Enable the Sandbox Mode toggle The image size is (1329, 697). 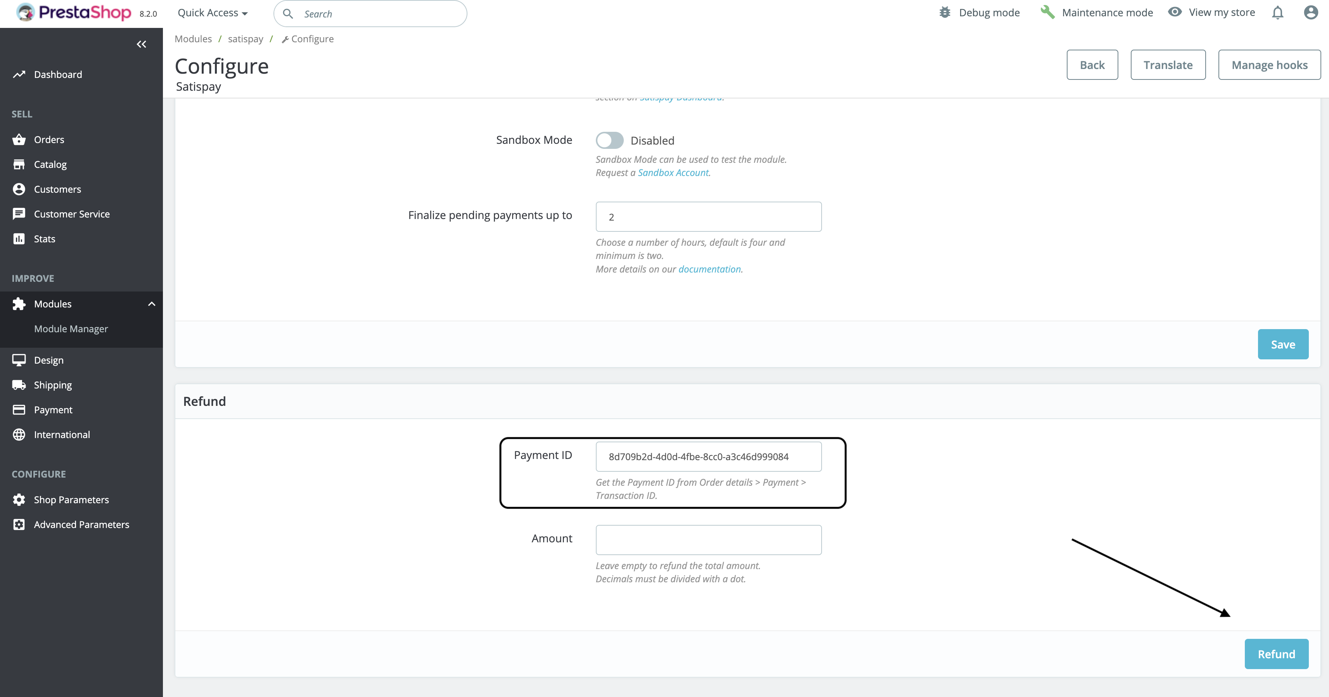point(609,140)
